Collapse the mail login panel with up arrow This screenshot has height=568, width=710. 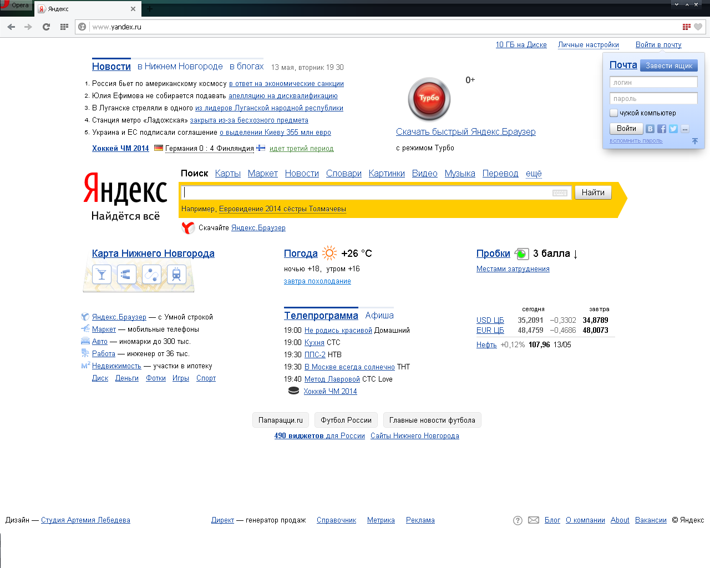pos(695,141)
